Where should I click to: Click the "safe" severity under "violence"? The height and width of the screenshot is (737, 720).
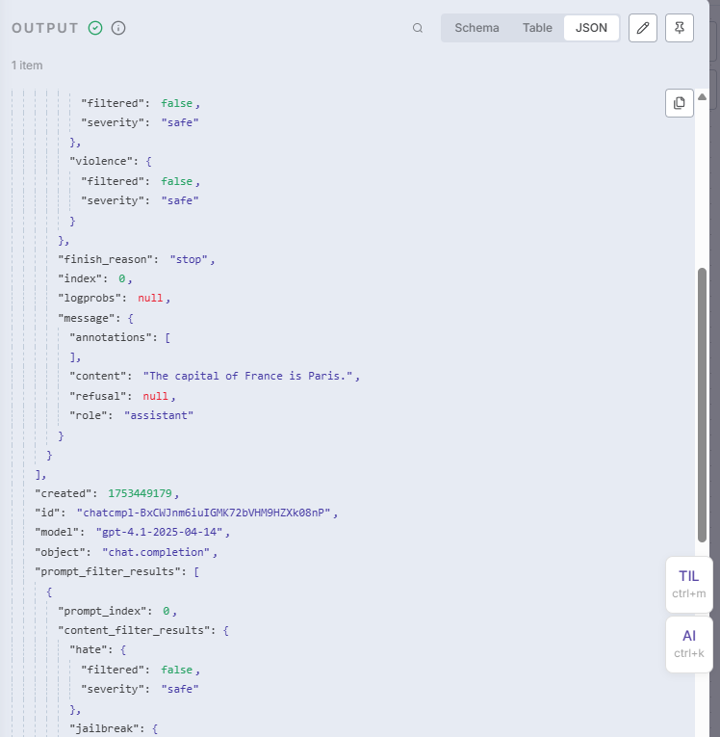point(180,200)
